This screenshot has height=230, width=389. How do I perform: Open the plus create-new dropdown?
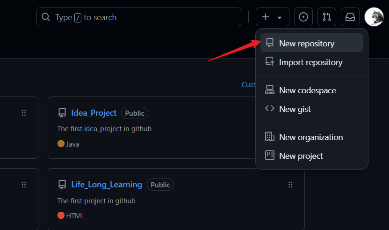(x=273, y=17)
